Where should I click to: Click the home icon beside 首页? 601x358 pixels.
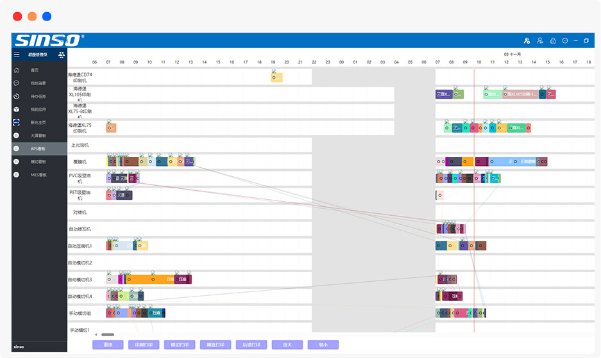tap(17, 70)
